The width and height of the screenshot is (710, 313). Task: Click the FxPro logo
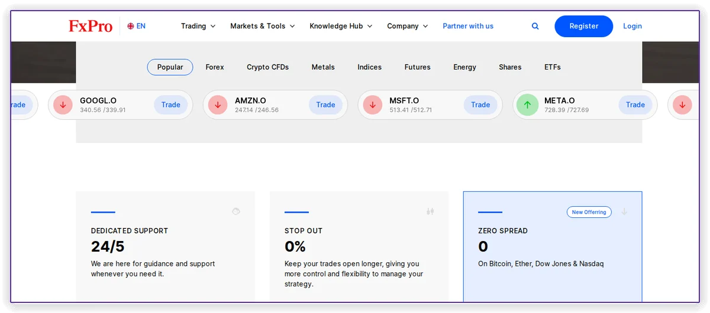click(x=91, y=26)
